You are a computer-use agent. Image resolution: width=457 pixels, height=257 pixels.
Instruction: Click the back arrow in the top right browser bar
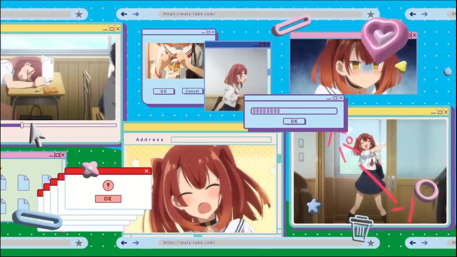click(412, 14)
